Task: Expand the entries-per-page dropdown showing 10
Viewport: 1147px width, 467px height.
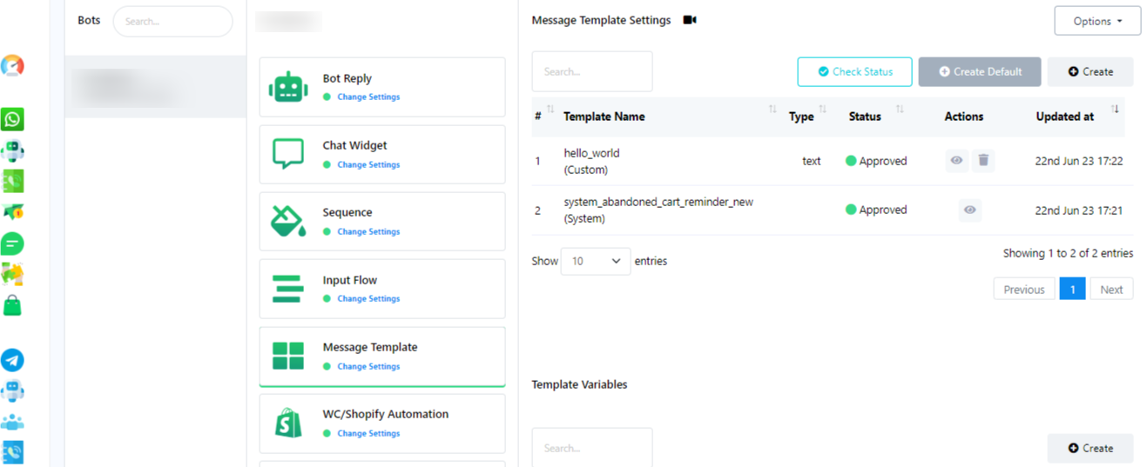Action: 596,261
